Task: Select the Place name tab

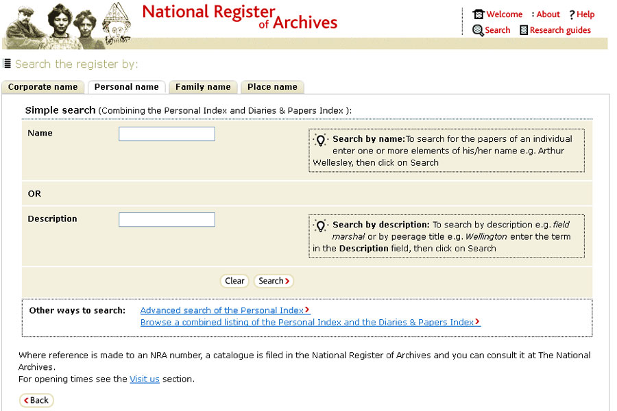Action: tap(272, 87)
